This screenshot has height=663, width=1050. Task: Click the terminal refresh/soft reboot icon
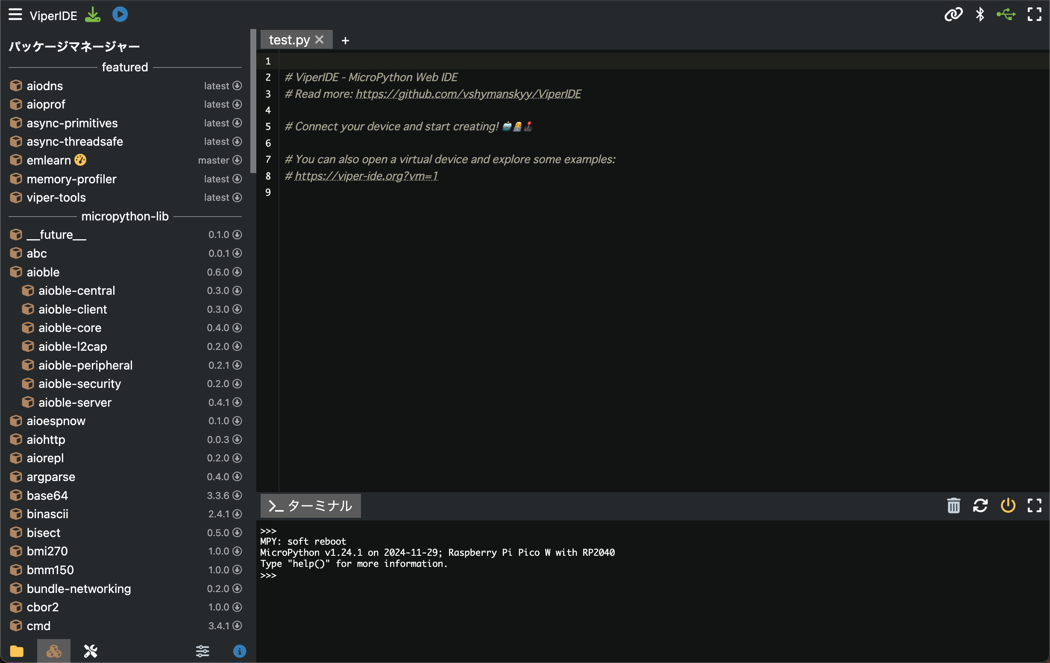click(x=980, y=505)
